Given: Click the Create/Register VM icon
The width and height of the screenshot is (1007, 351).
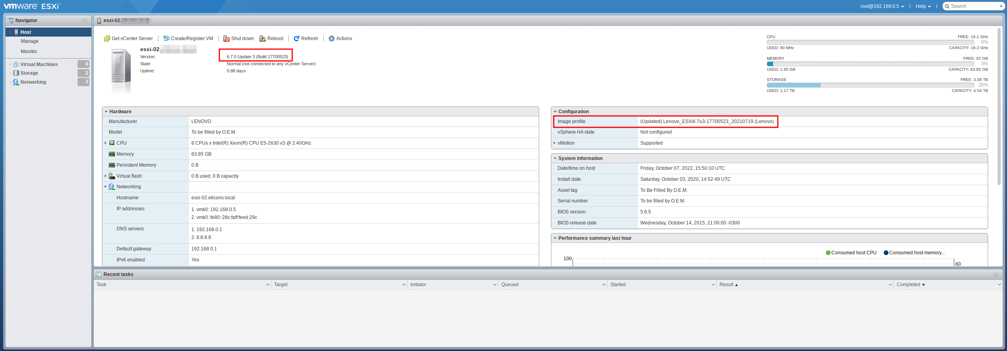Looking at the screenshot, I should 166,39.
